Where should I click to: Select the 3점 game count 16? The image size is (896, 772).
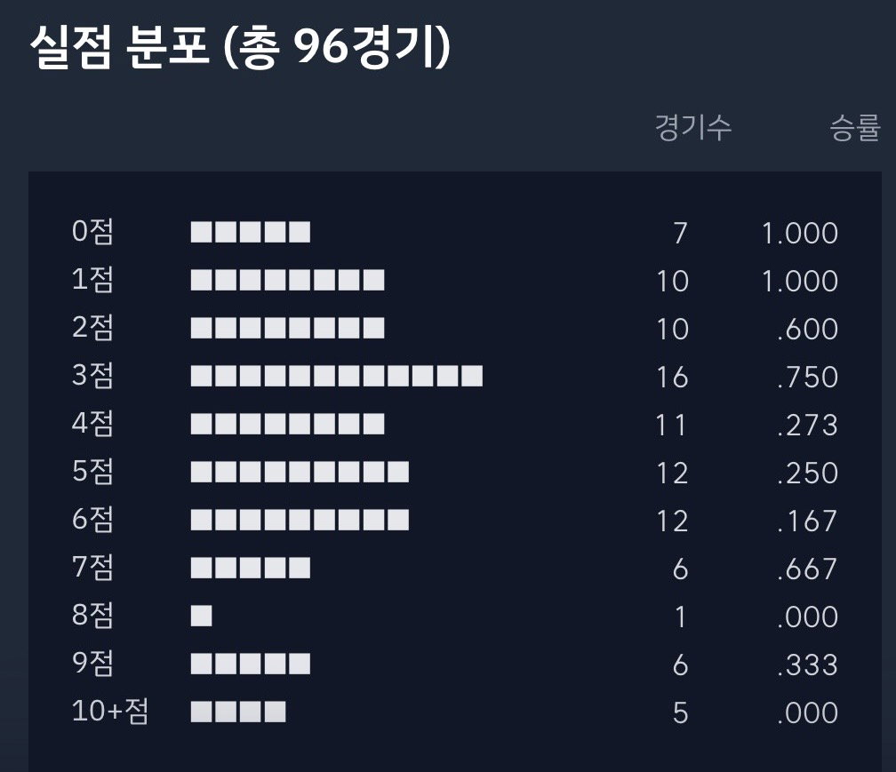pyautogui.click(x=672, y=377)
